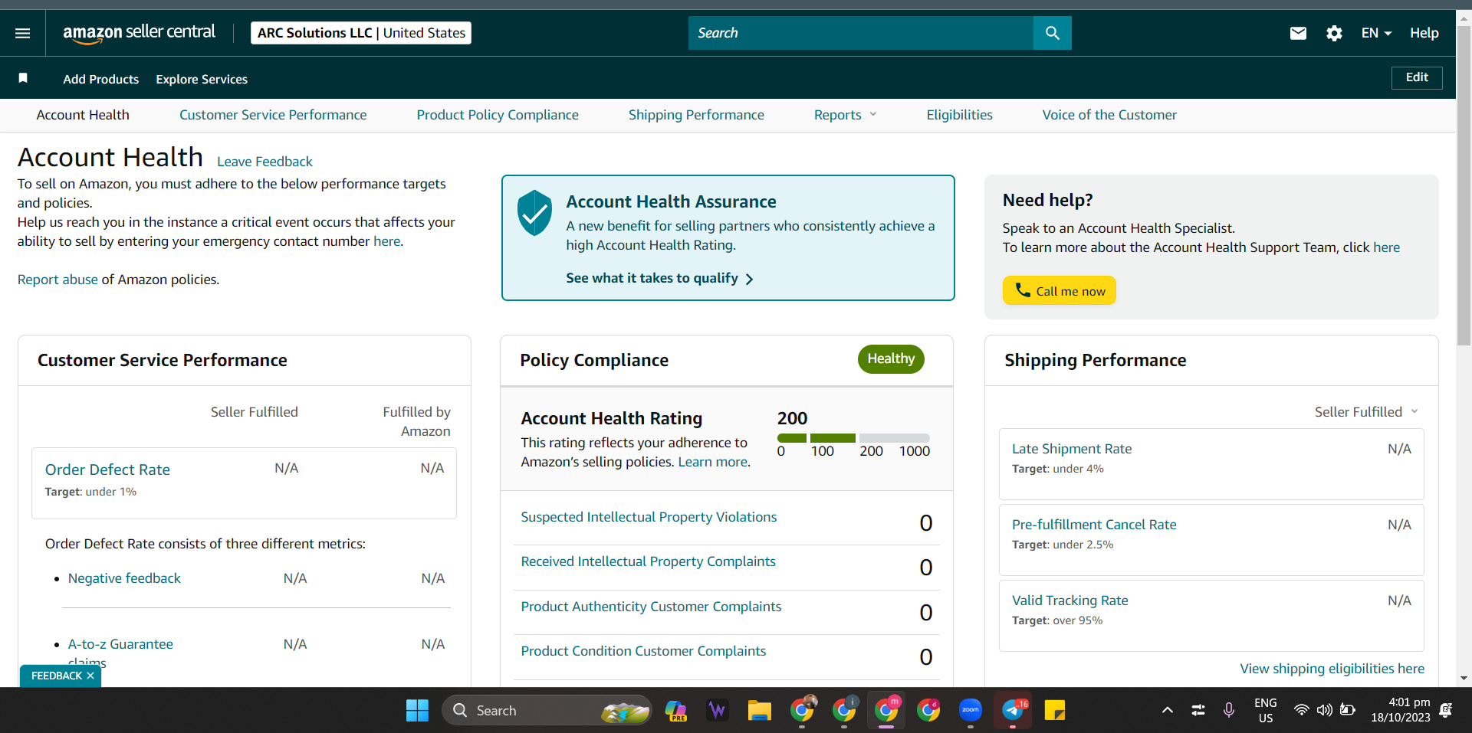This screenshot has width=1472, height=733.
Task: Click the Leave Feedback link
Action: (264, 162)
